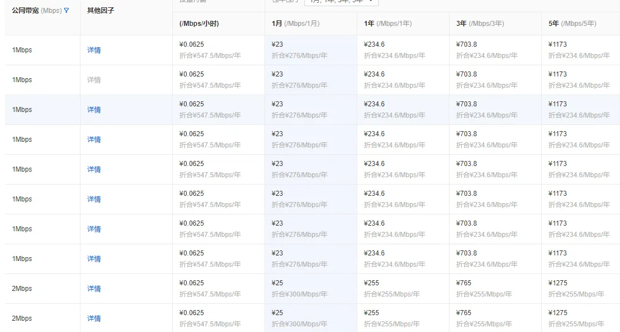Click the greyed-out 详情 link
620x332 pixels.
point(94,80)
